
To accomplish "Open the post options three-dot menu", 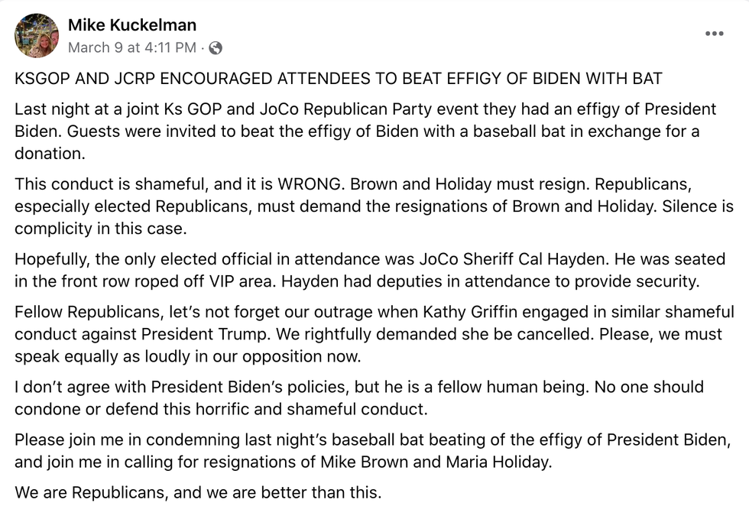I will (x=714, y=34).
